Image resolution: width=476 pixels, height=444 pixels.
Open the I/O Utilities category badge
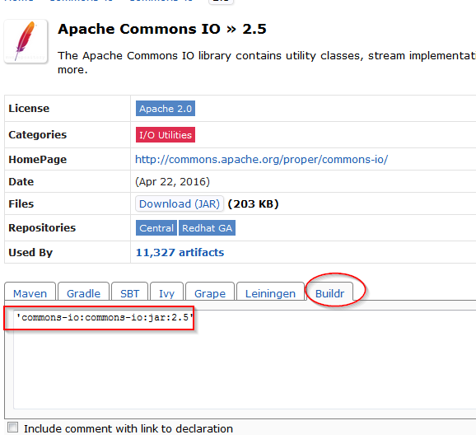[166, 135]
